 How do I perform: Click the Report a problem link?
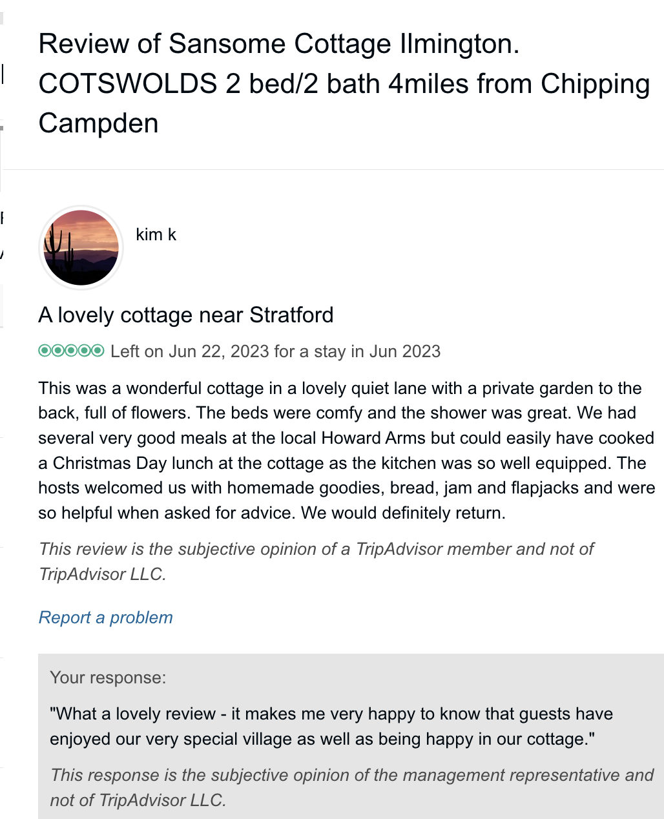[106, 617]
